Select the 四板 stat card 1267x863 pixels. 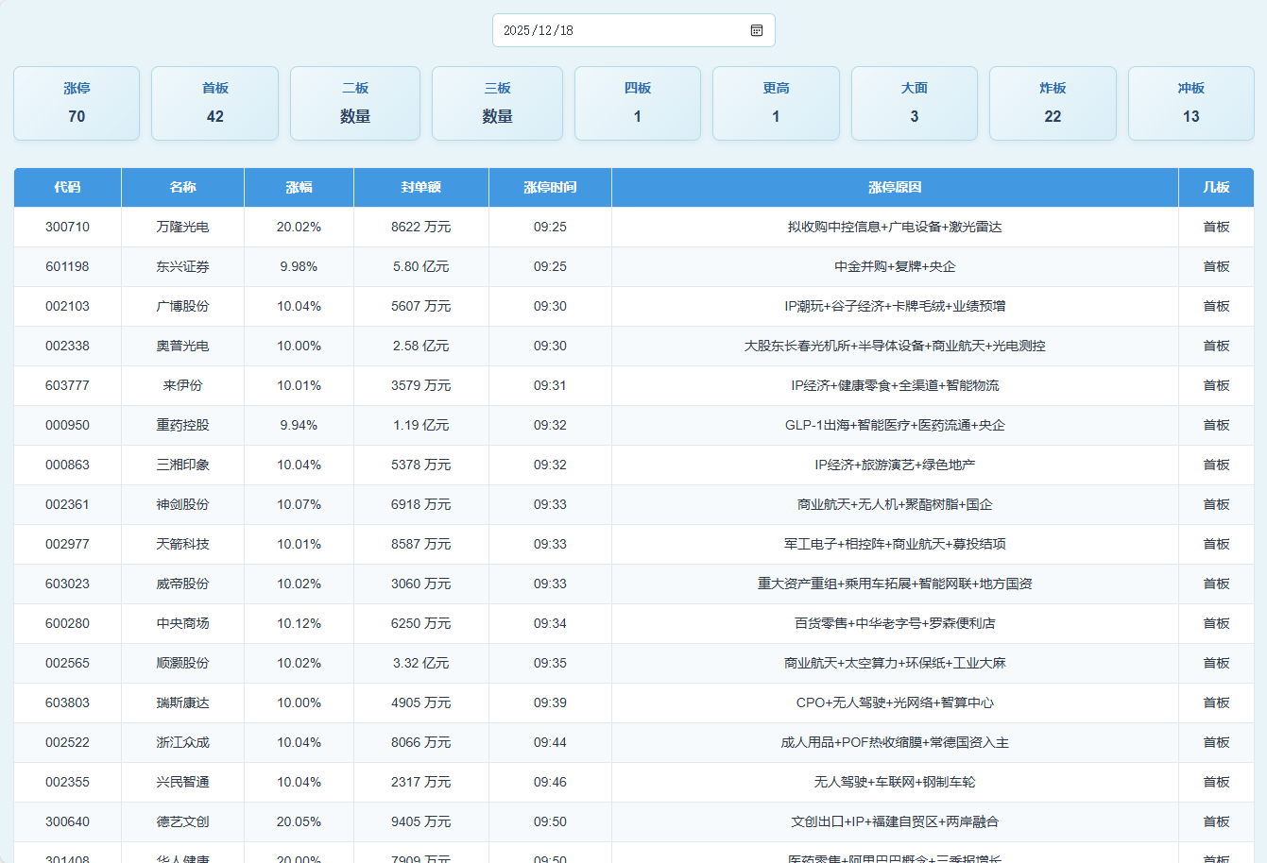[x=638, y=103]
